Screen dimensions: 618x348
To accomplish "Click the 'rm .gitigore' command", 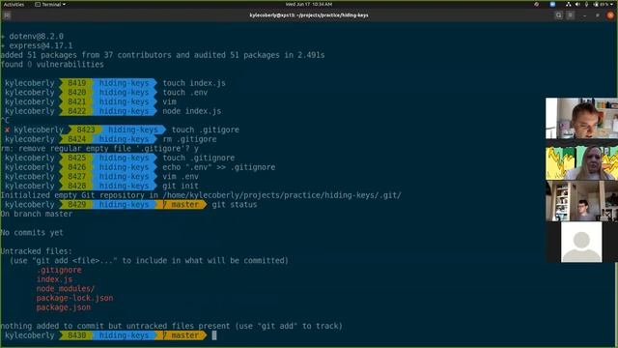I will coord(189,139).
